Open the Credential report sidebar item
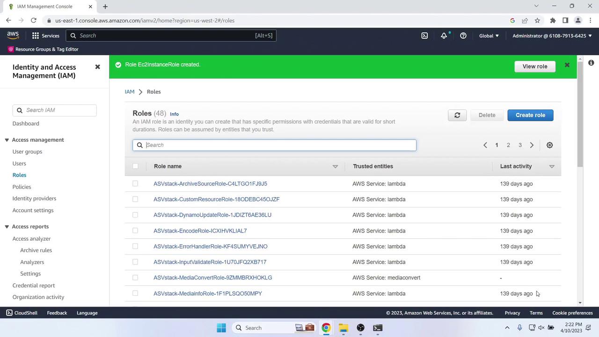The width and height of the screenshot is (599, 337). (34, 286)
